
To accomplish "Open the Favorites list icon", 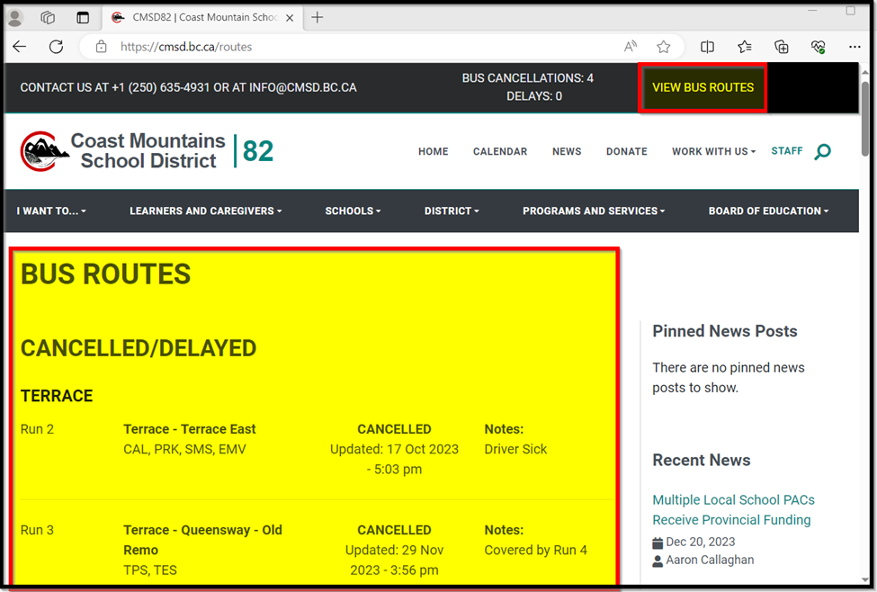I will pos(745,47).
